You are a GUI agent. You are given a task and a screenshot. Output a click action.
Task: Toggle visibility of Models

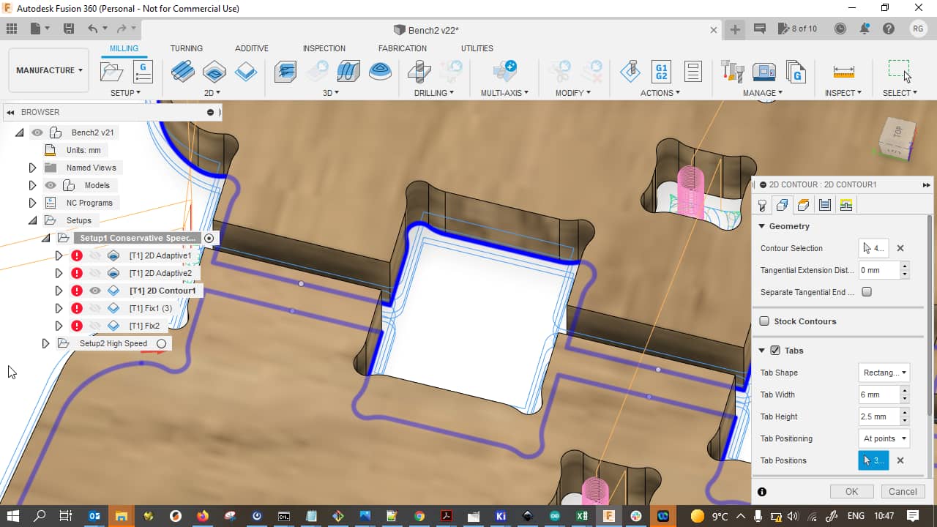click(51, 185)
